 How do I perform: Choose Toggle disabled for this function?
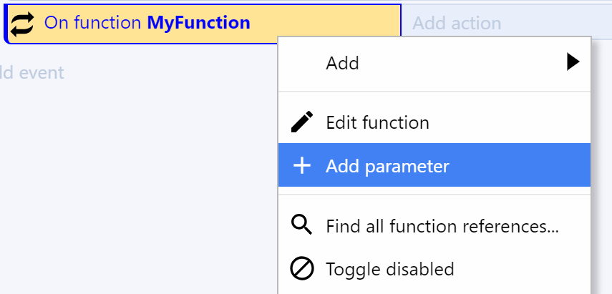coord(434,269)
